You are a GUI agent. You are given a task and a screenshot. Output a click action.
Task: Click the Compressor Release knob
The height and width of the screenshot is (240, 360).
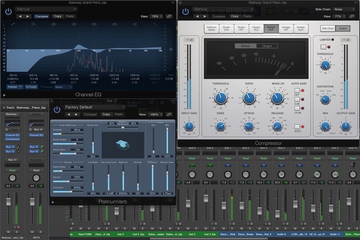(x=277, y=126)
